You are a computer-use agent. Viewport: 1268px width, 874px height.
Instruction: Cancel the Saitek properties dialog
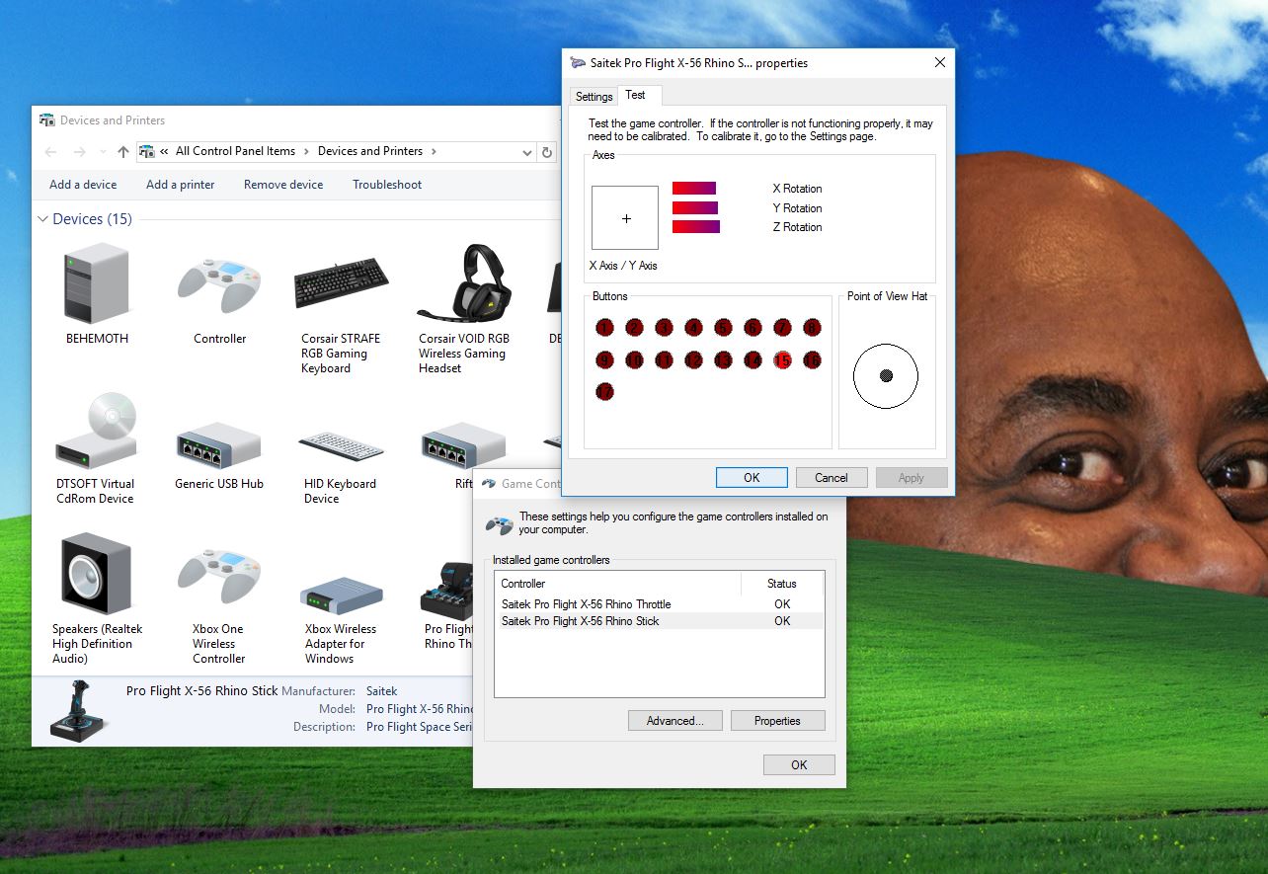[832, 478]
